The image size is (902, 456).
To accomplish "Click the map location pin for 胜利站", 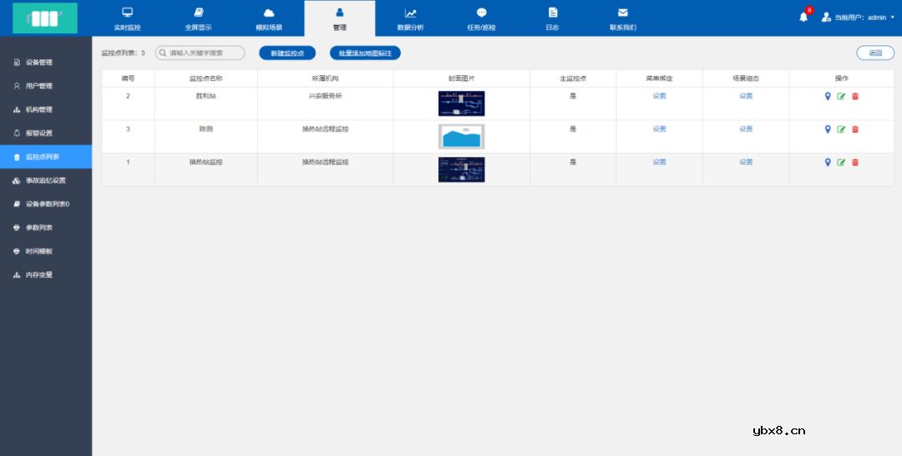I will [828, 96].
